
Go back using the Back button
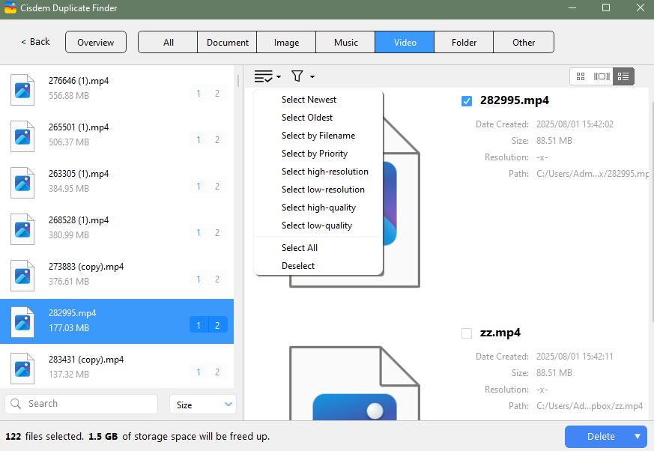point(35,42)
